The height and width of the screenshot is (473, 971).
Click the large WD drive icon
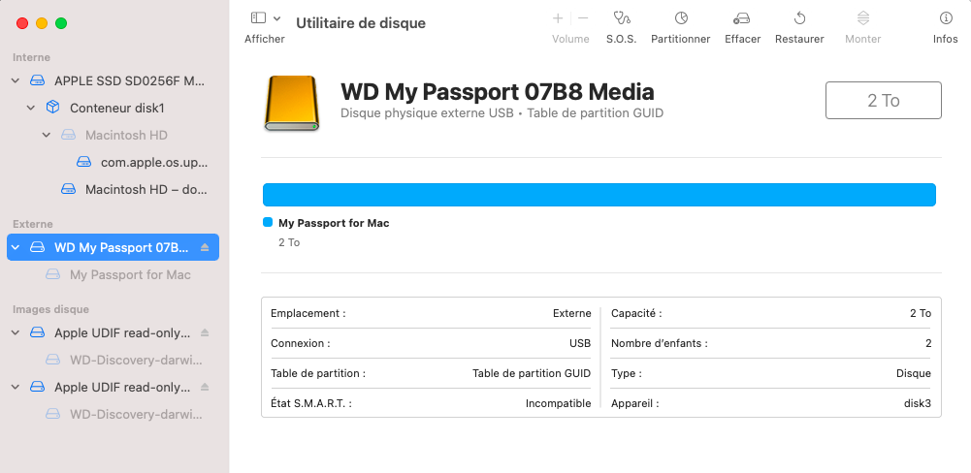point(291,104)
